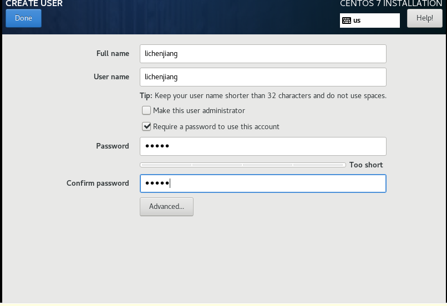Click the Full name input field
Image resolution: width=447 pixels, height=306 pixels.
point(263,54)
